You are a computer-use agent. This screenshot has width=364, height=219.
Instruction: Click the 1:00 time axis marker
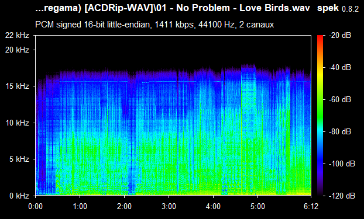[x=80, y=206]
